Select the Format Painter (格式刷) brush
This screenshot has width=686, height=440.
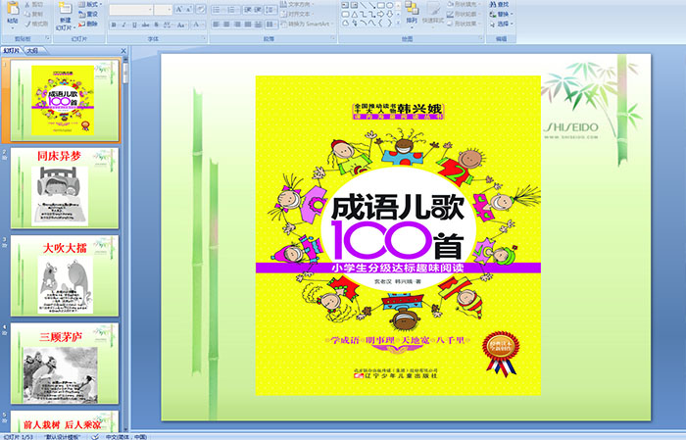tap(27, 24)
